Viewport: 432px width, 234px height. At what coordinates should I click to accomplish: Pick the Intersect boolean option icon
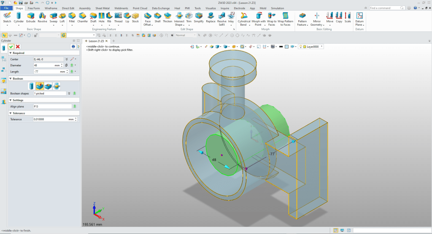tap(57, 86)
